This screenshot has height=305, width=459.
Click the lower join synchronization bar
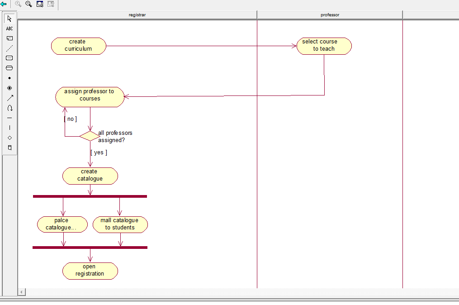90,248
